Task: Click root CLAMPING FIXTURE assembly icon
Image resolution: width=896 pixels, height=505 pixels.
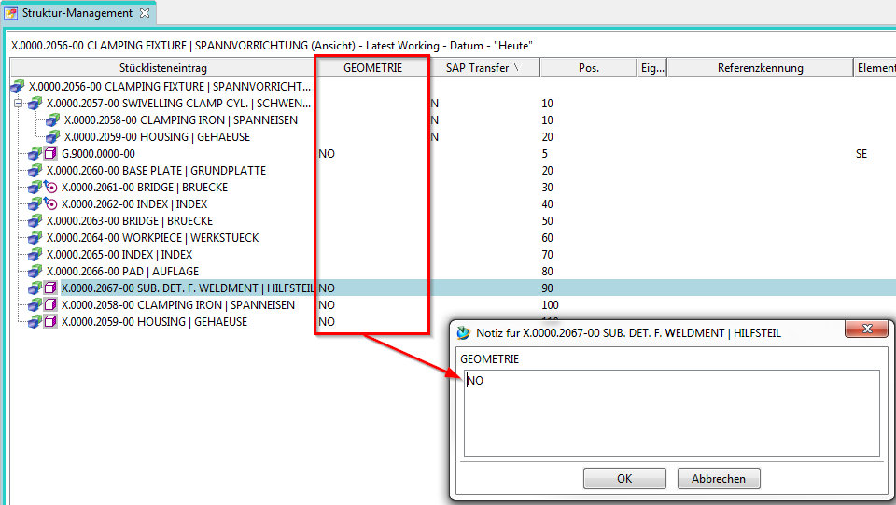Action: coord(17,86)
